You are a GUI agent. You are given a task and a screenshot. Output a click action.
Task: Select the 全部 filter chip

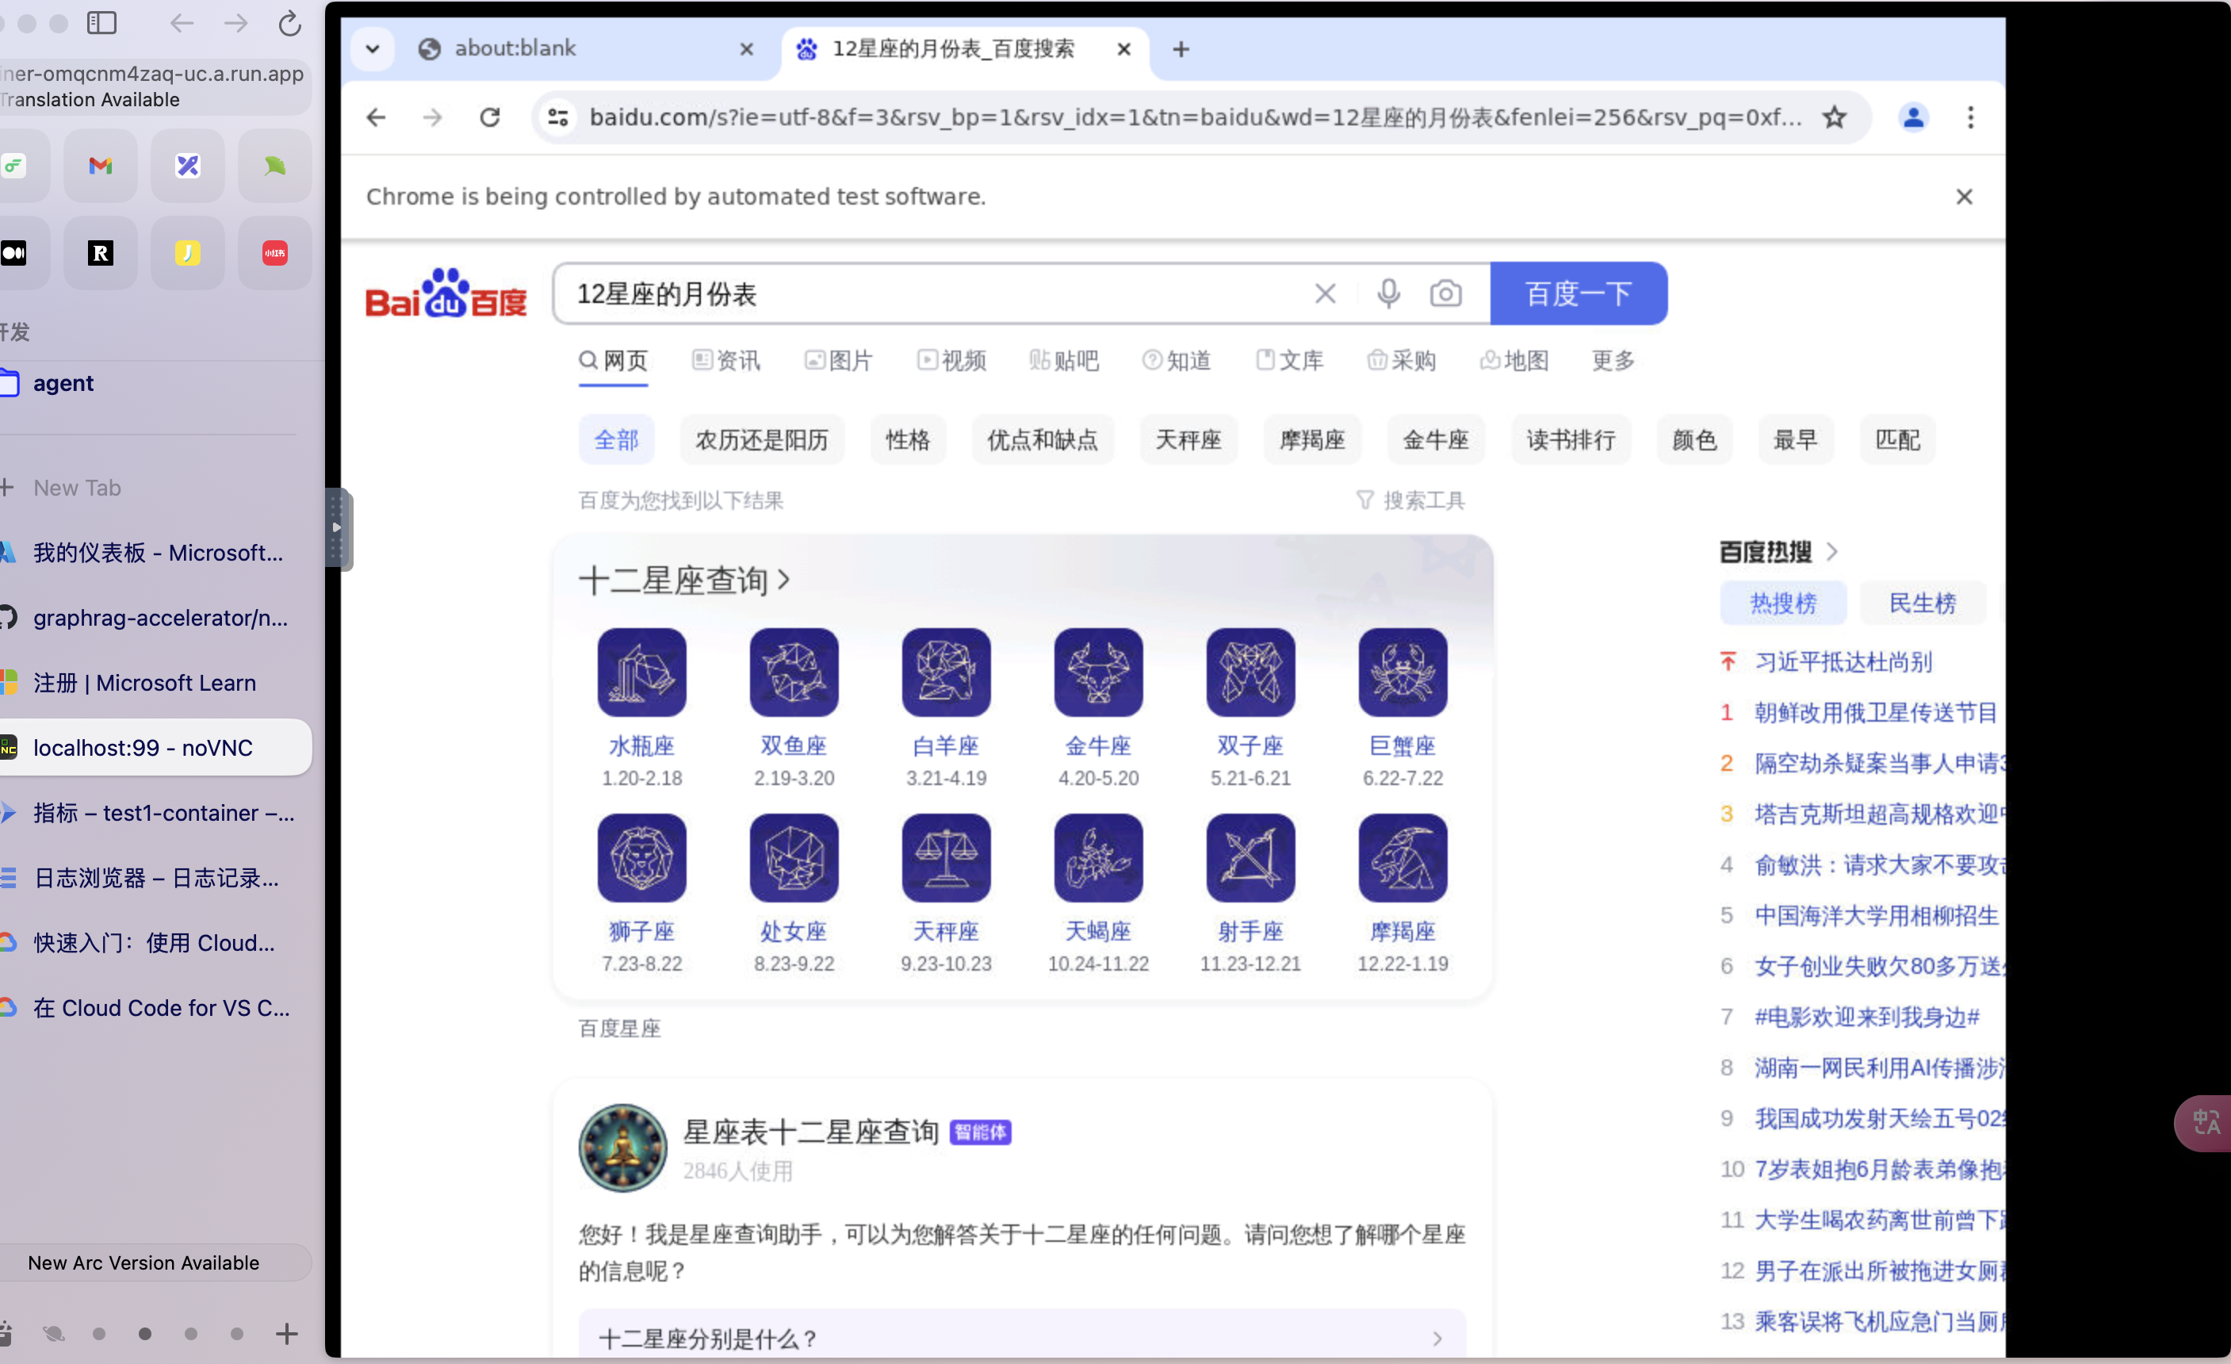[616, 440]
